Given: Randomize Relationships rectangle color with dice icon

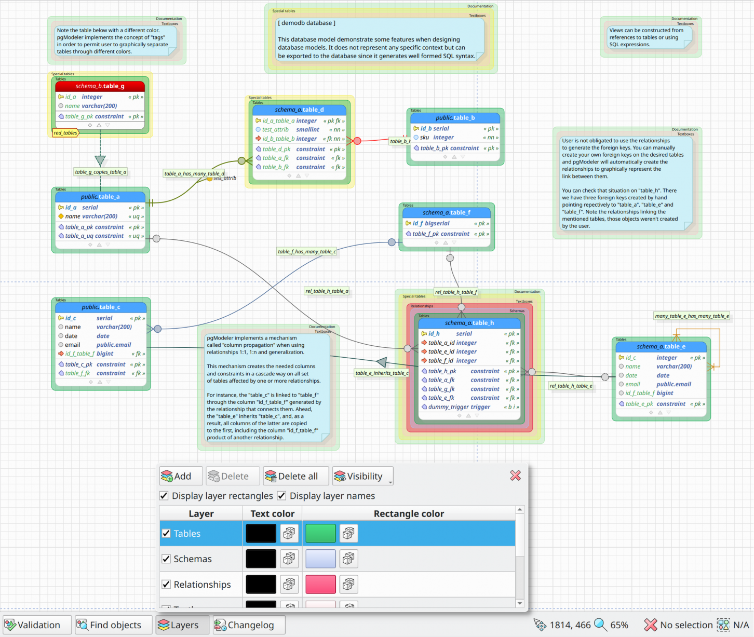Looking at the screenshot, I should 348,584.
